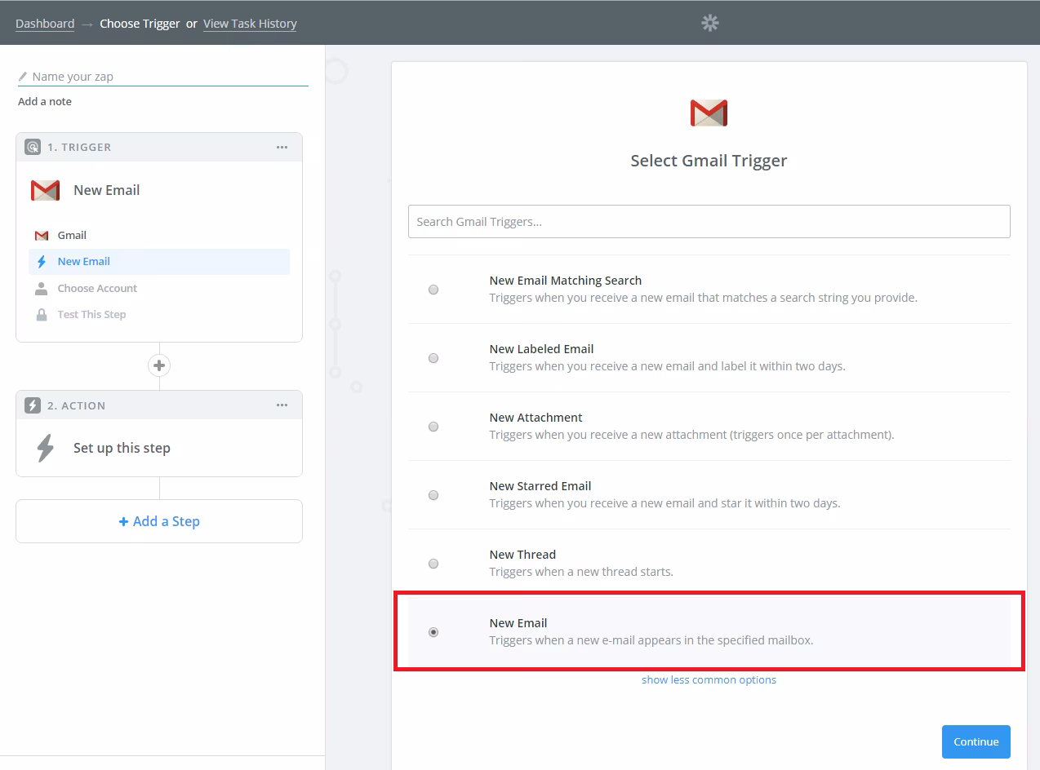Click the person icon beside Choose Account
This screenshot has height=770, width=1040.
42,289
